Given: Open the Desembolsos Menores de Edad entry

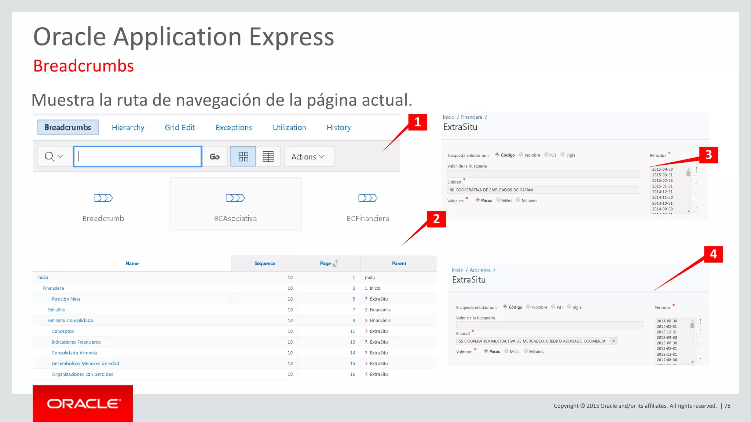Looking at the screenshot, I should coord(85,363).
